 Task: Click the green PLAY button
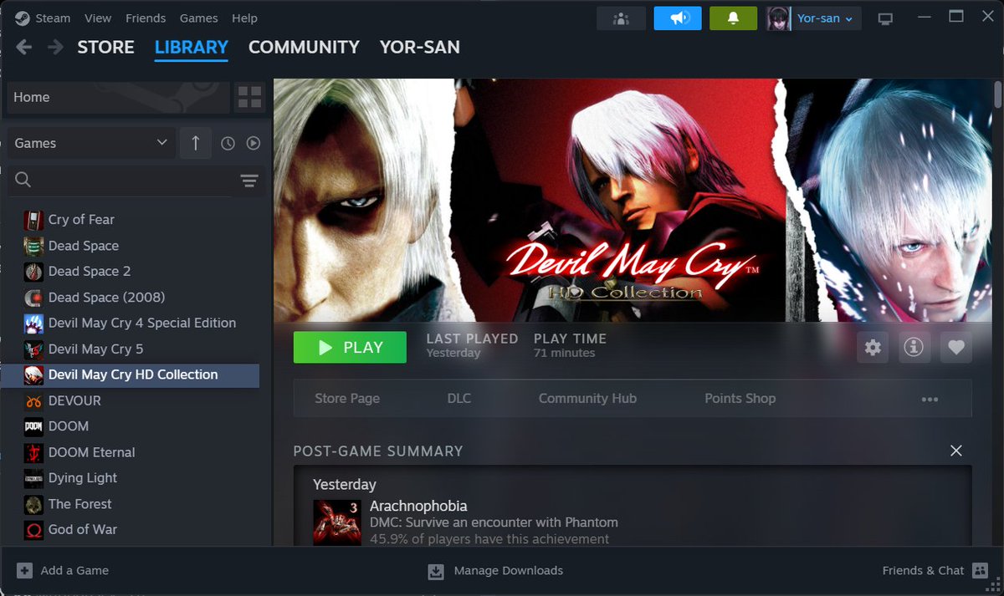(350, 347)
